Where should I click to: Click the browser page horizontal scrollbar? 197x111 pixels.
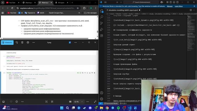[45, 38]
